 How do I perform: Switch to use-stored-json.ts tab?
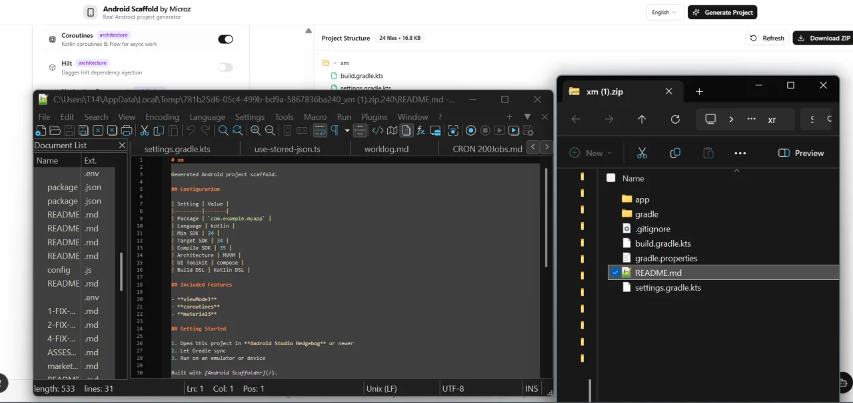coord(287,149)
